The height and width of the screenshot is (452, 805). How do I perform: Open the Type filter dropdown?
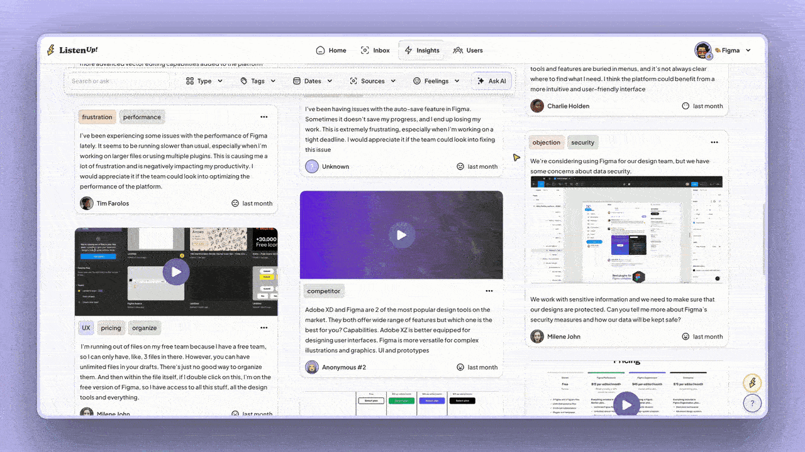pyautogui.click(x=204, y=81)
